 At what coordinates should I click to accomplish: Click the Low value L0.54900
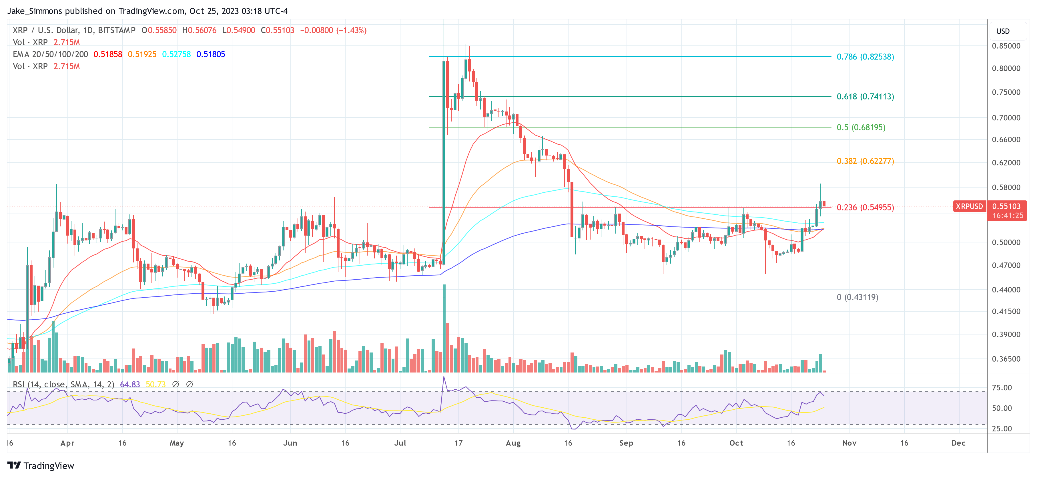tap(239, 30)
